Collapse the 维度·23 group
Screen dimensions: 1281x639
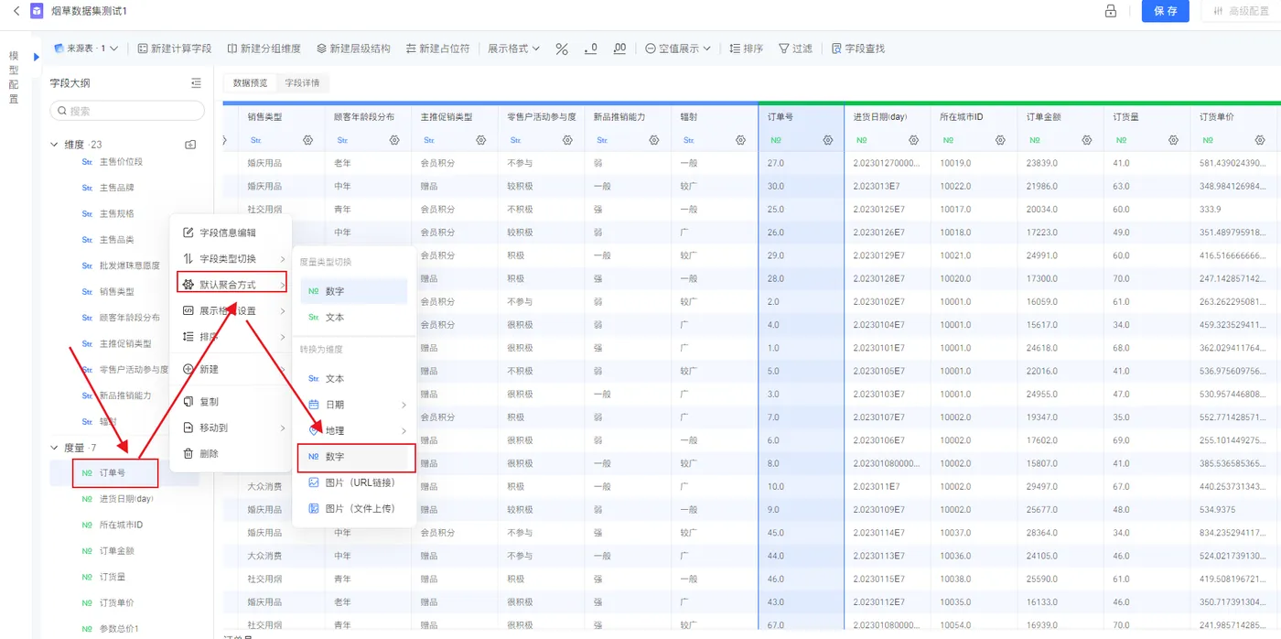pyautogui.click(x=55, y=145)
